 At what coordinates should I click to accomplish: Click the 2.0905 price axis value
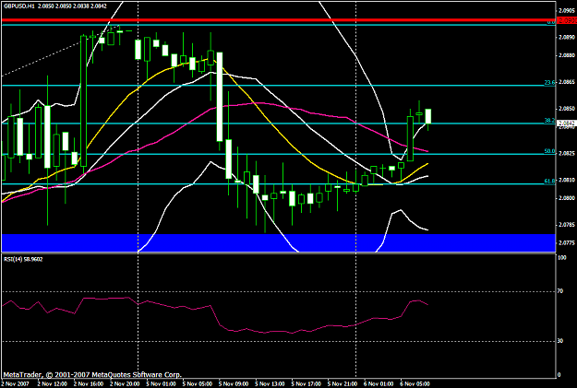pos(567,10)
